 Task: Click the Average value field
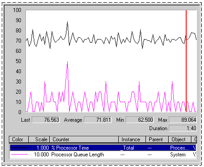(98, 120)
